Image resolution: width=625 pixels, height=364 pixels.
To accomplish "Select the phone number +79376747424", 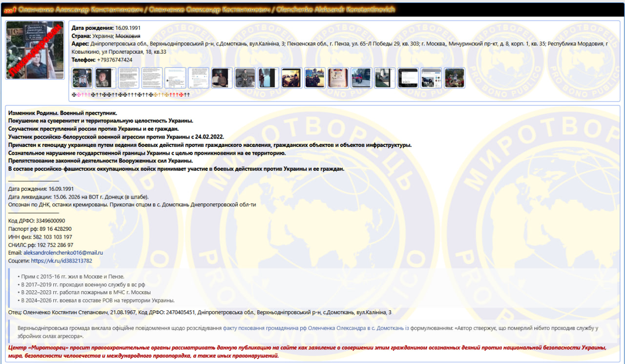I will point(115,60).
